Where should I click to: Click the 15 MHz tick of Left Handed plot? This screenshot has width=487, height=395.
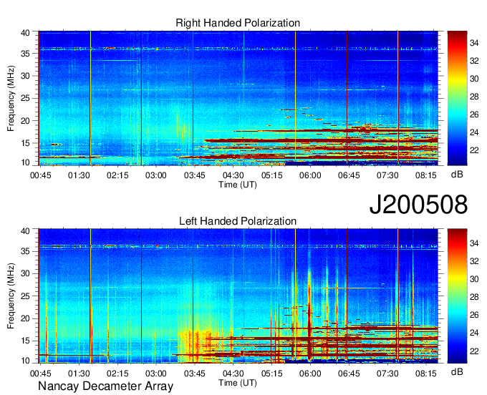25,341
